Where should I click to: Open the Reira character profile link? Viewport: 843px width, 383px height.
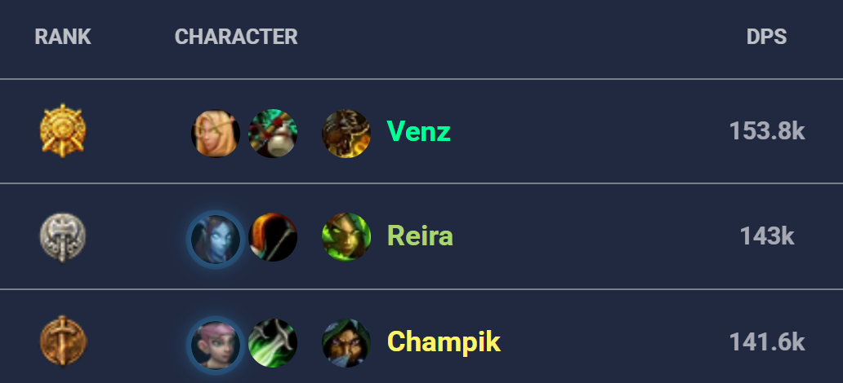(x=420, y=236)
